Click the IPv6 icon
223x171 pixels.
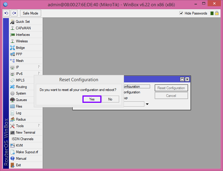click(12, 74)
